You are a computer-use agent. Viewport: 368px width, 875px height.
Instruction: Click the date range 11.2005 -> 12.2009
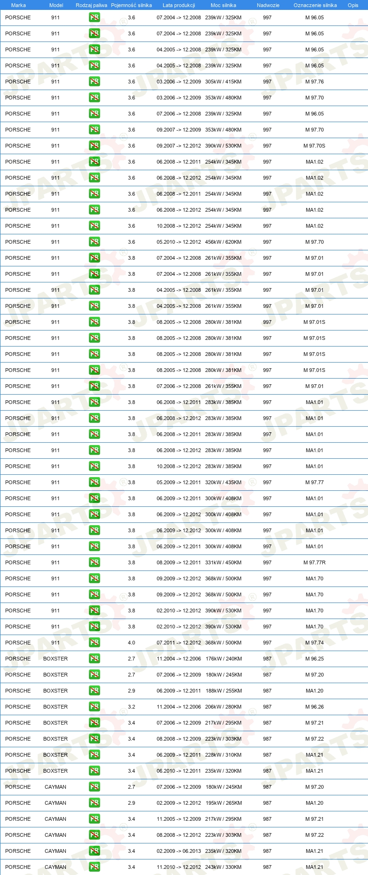(x=179, y=819)
